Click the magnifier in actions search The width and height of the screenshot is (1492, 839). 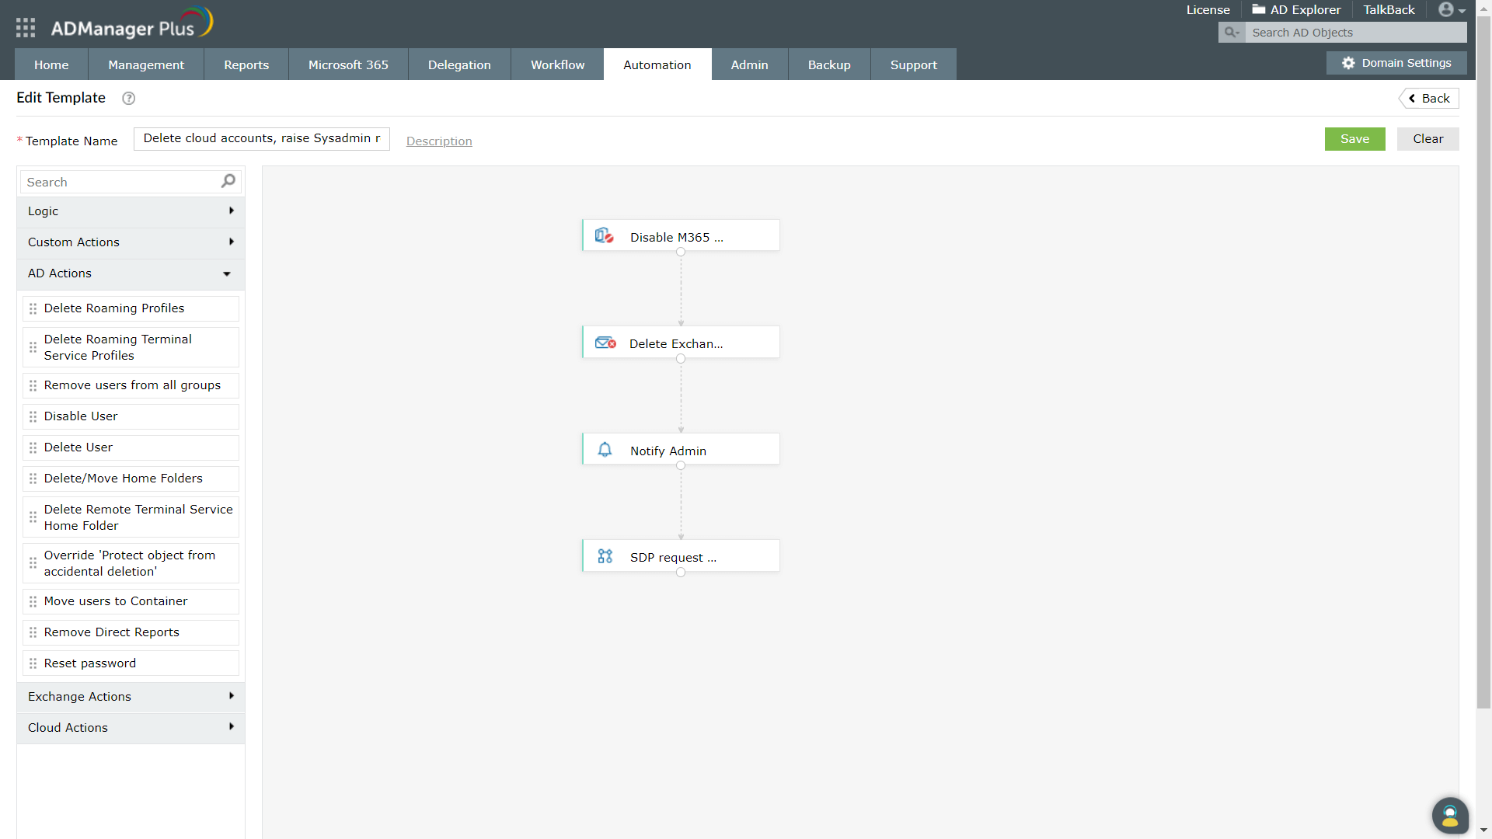tap(228, 181)
